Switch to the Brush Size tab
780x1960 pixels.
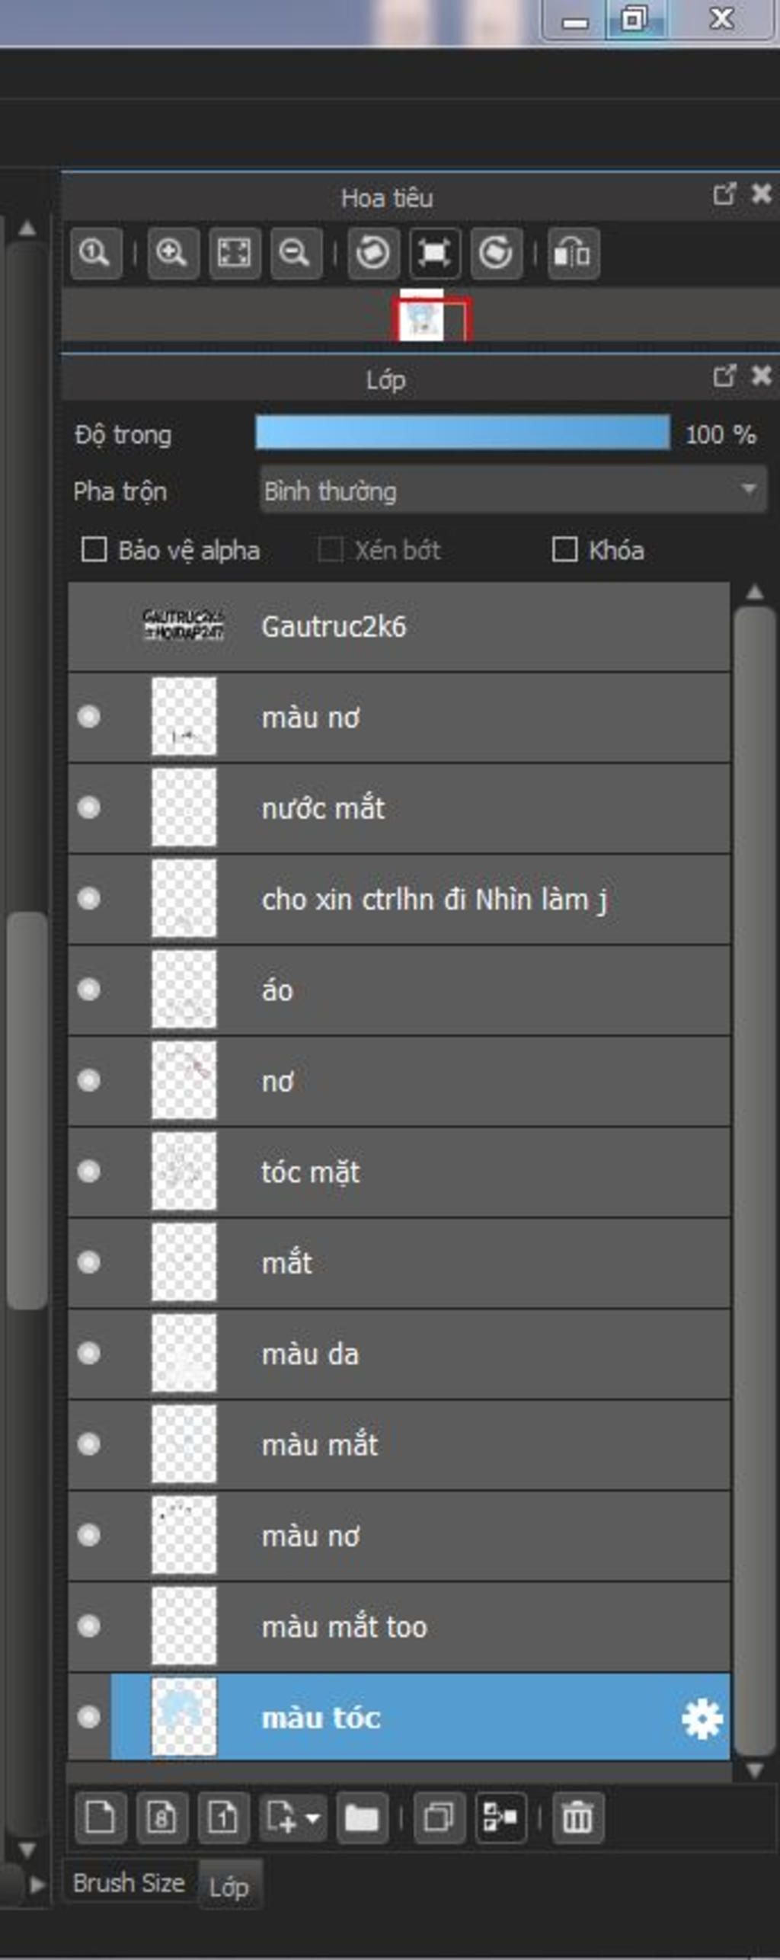pyautogui.click(x=129, y=1882)
